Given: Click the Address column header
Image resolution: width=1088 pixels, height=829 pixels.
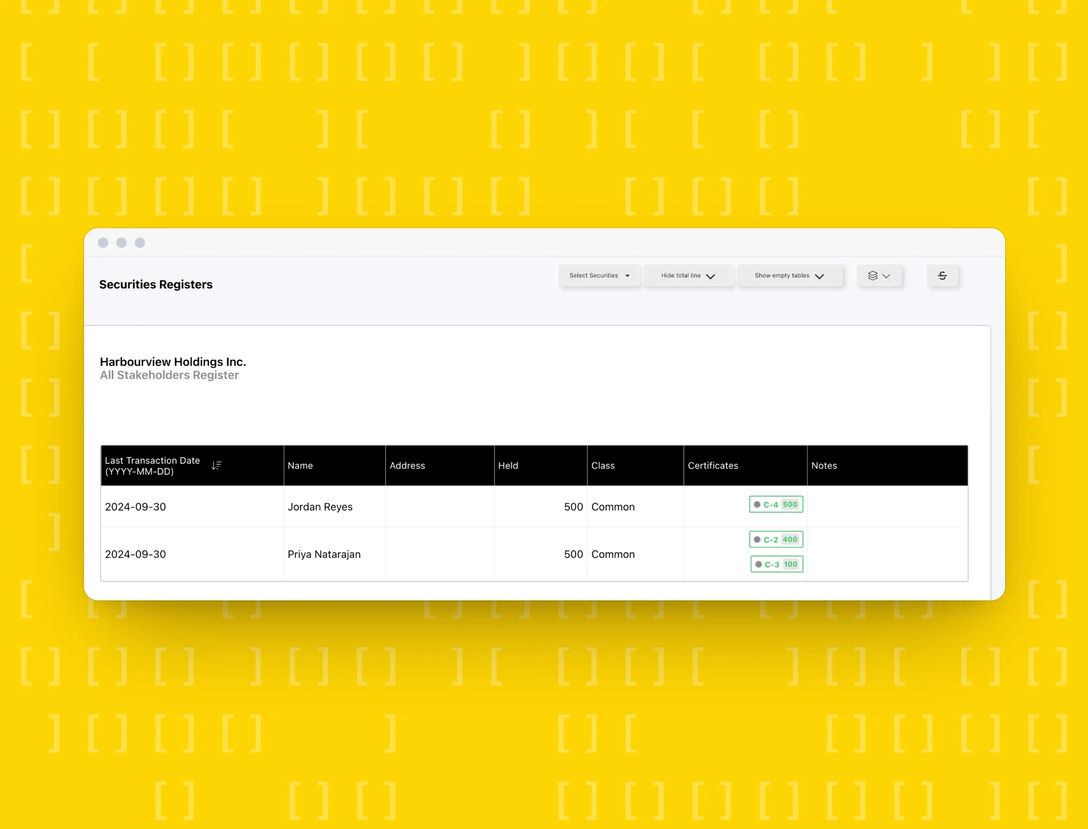Looking at the screenshot, I should point(440,465).
